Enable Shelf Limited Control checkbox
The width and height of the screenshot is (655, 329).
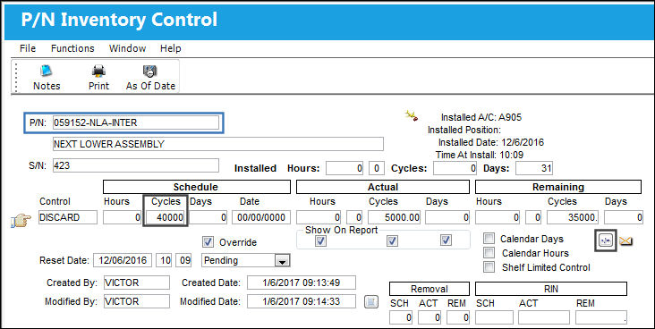489,267
